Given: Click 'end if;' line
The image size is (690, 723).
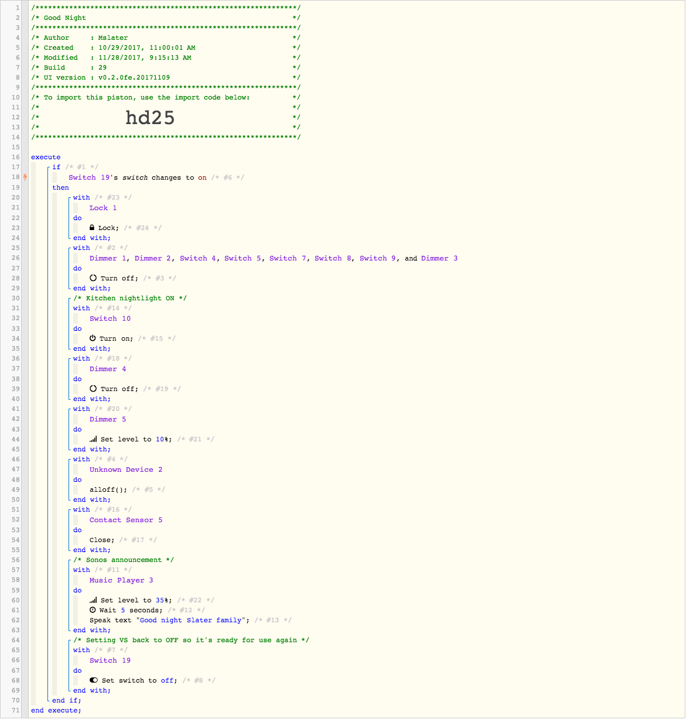Looking at the screenshot, I should click(67, 700).
